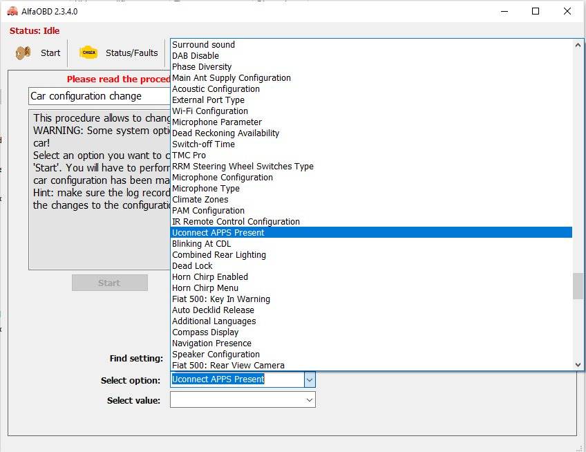Select External Port Type option
The image size is (586, 452).
tap(371, 100)
